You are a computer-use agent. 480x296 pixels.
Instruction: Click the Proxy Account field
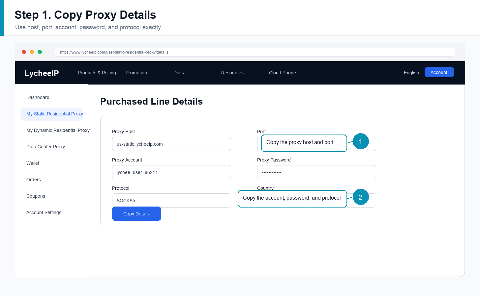click(171, 172)
